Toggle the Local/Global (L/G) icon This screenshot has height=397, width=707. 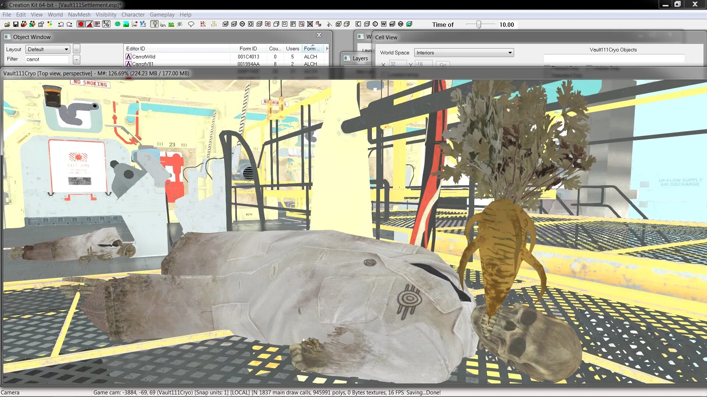coord(106,24)
